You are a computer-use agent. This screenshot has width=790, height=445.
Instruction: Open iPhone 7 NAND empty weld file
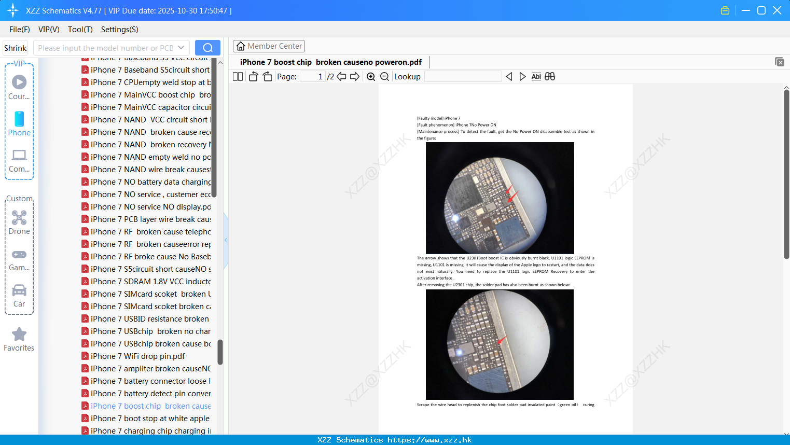[146, 157]
